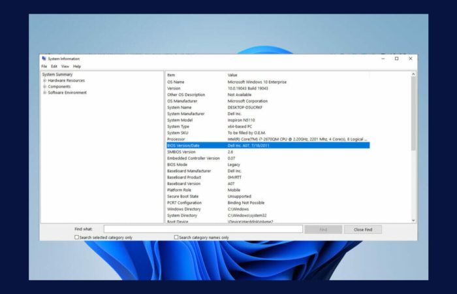
Task: Click the value Unsupported
Action: click(x=240, y=197)
